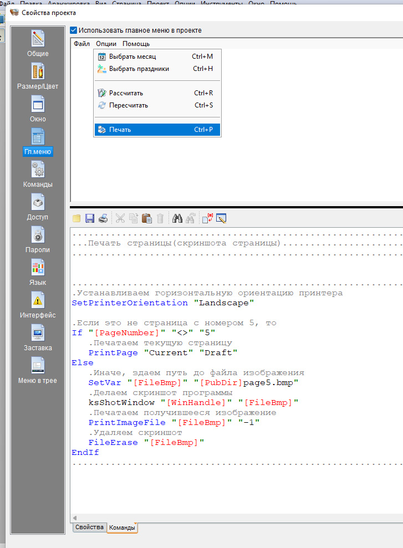Image resolution: width=403 pixels, height=548 pixels.
Task: Paste from clipboard in the editor toolbar
Action: click(146, 218)
